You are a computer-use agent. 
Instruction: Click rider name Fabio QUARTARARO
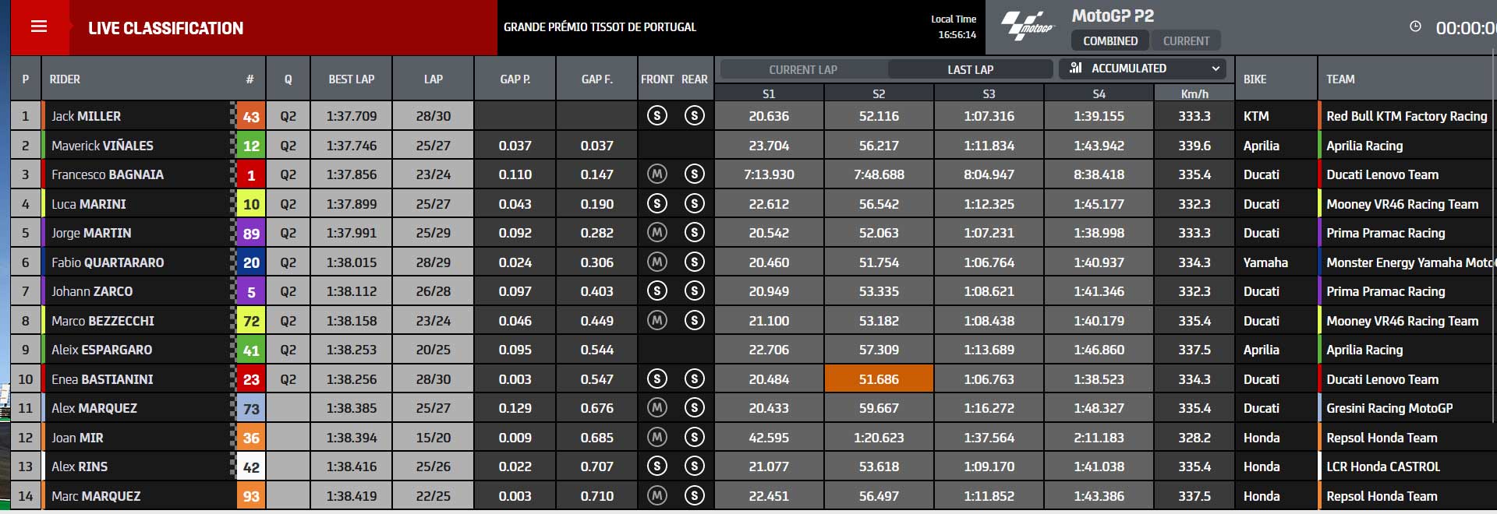point(108,262)
